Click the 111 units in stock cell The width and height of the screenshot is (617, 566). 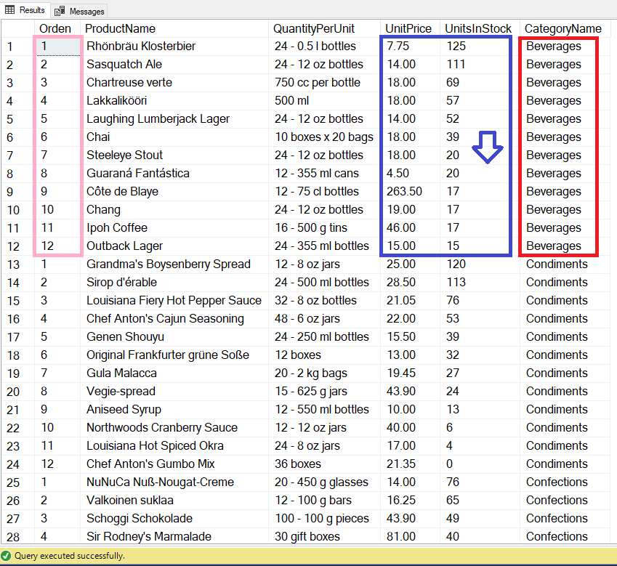click(x=480, y=65)
